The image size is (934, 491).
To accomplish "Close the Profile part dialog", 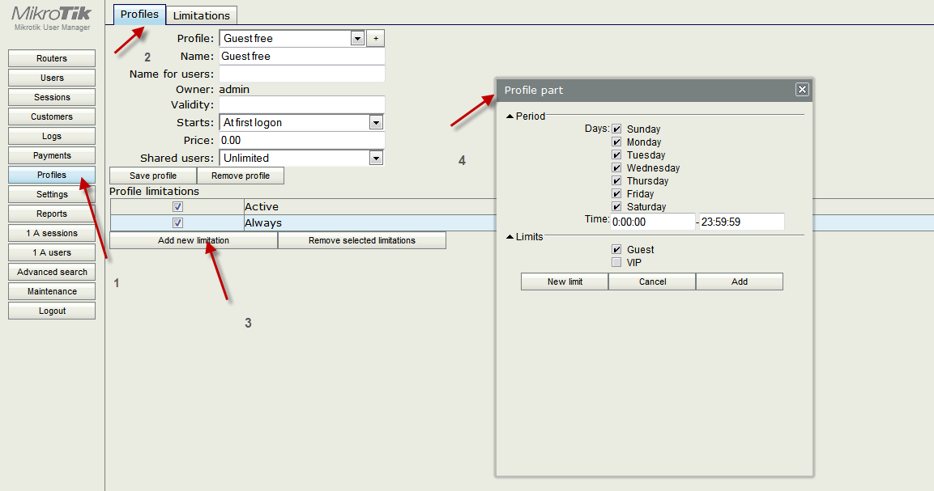I will pos(802,89).
